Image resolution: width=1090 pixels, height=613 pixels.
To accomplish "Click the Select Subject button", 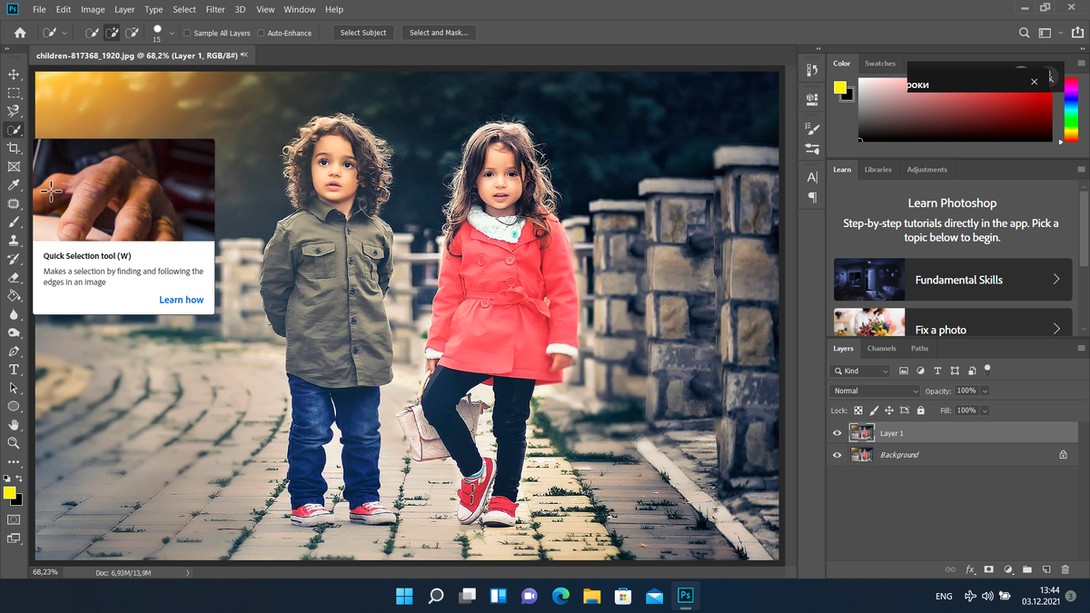I will coord(362,33).
